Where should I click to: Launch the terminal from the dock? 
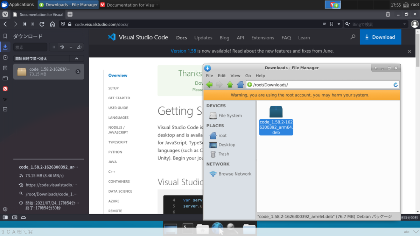pos(188,229)
